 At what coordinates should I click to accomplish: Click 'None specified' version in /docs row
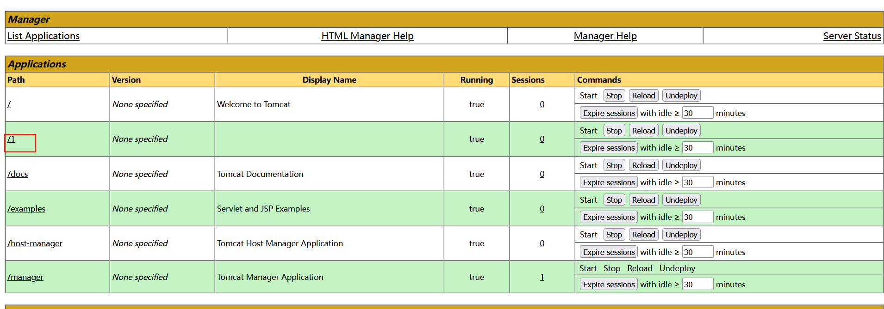click(x=140, y=174)
